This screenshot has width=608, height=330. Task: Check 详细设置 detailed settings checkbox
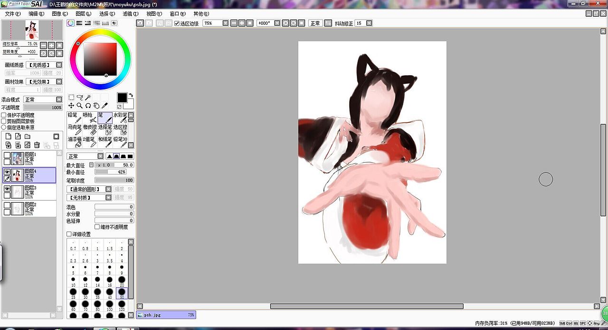pyautogui.click(x=69, y=234)
